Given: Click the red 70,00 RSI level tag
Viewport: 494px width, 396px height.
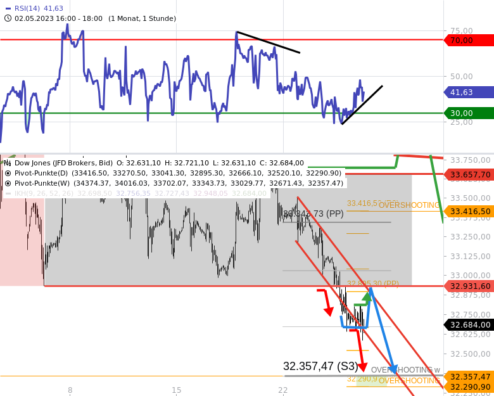Looking at the screenshot, I should 469,41.
